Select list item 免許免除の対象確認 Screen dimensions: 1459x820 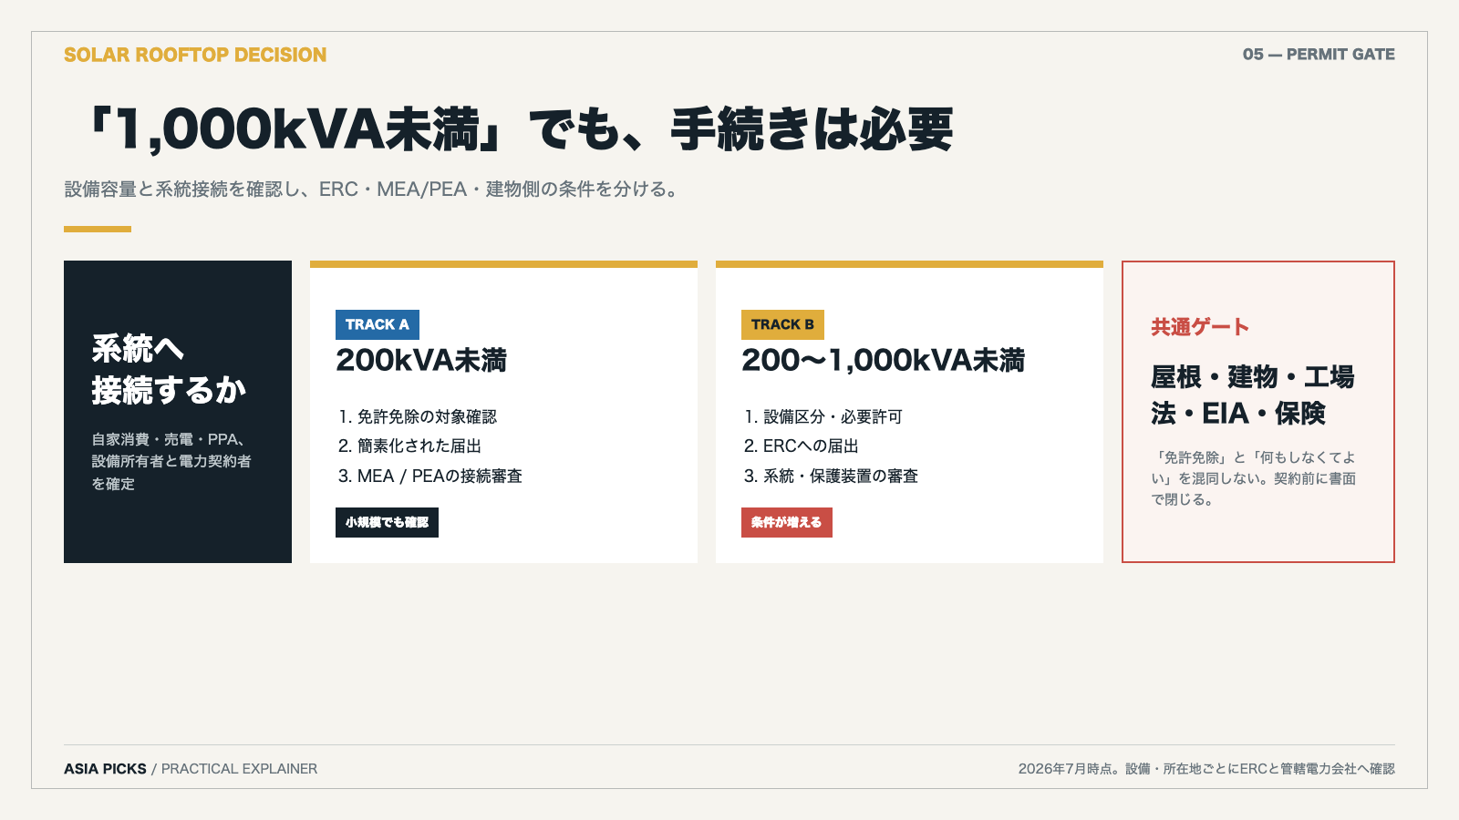point(418,416)
